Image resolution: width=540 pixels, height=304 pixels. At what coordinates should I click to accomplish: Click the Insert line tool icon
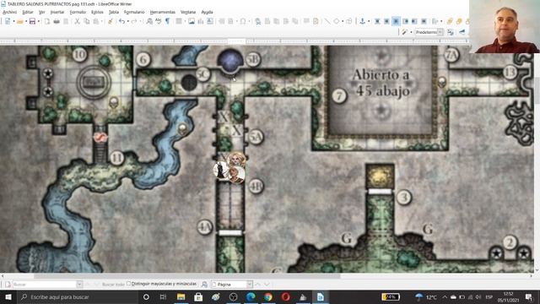point(327,21)
